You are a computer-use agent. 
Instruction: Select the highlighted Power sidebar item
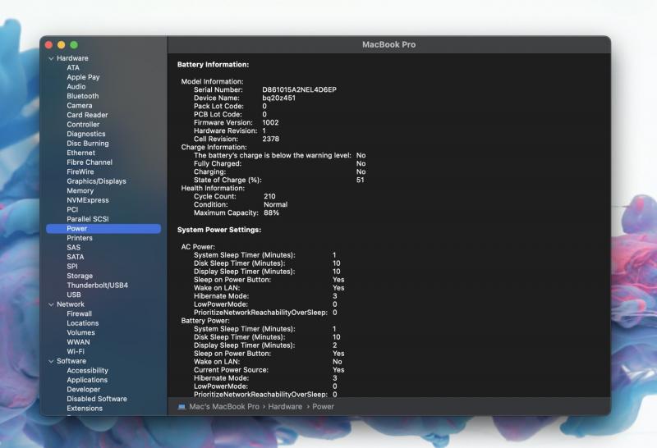(103, 229)
